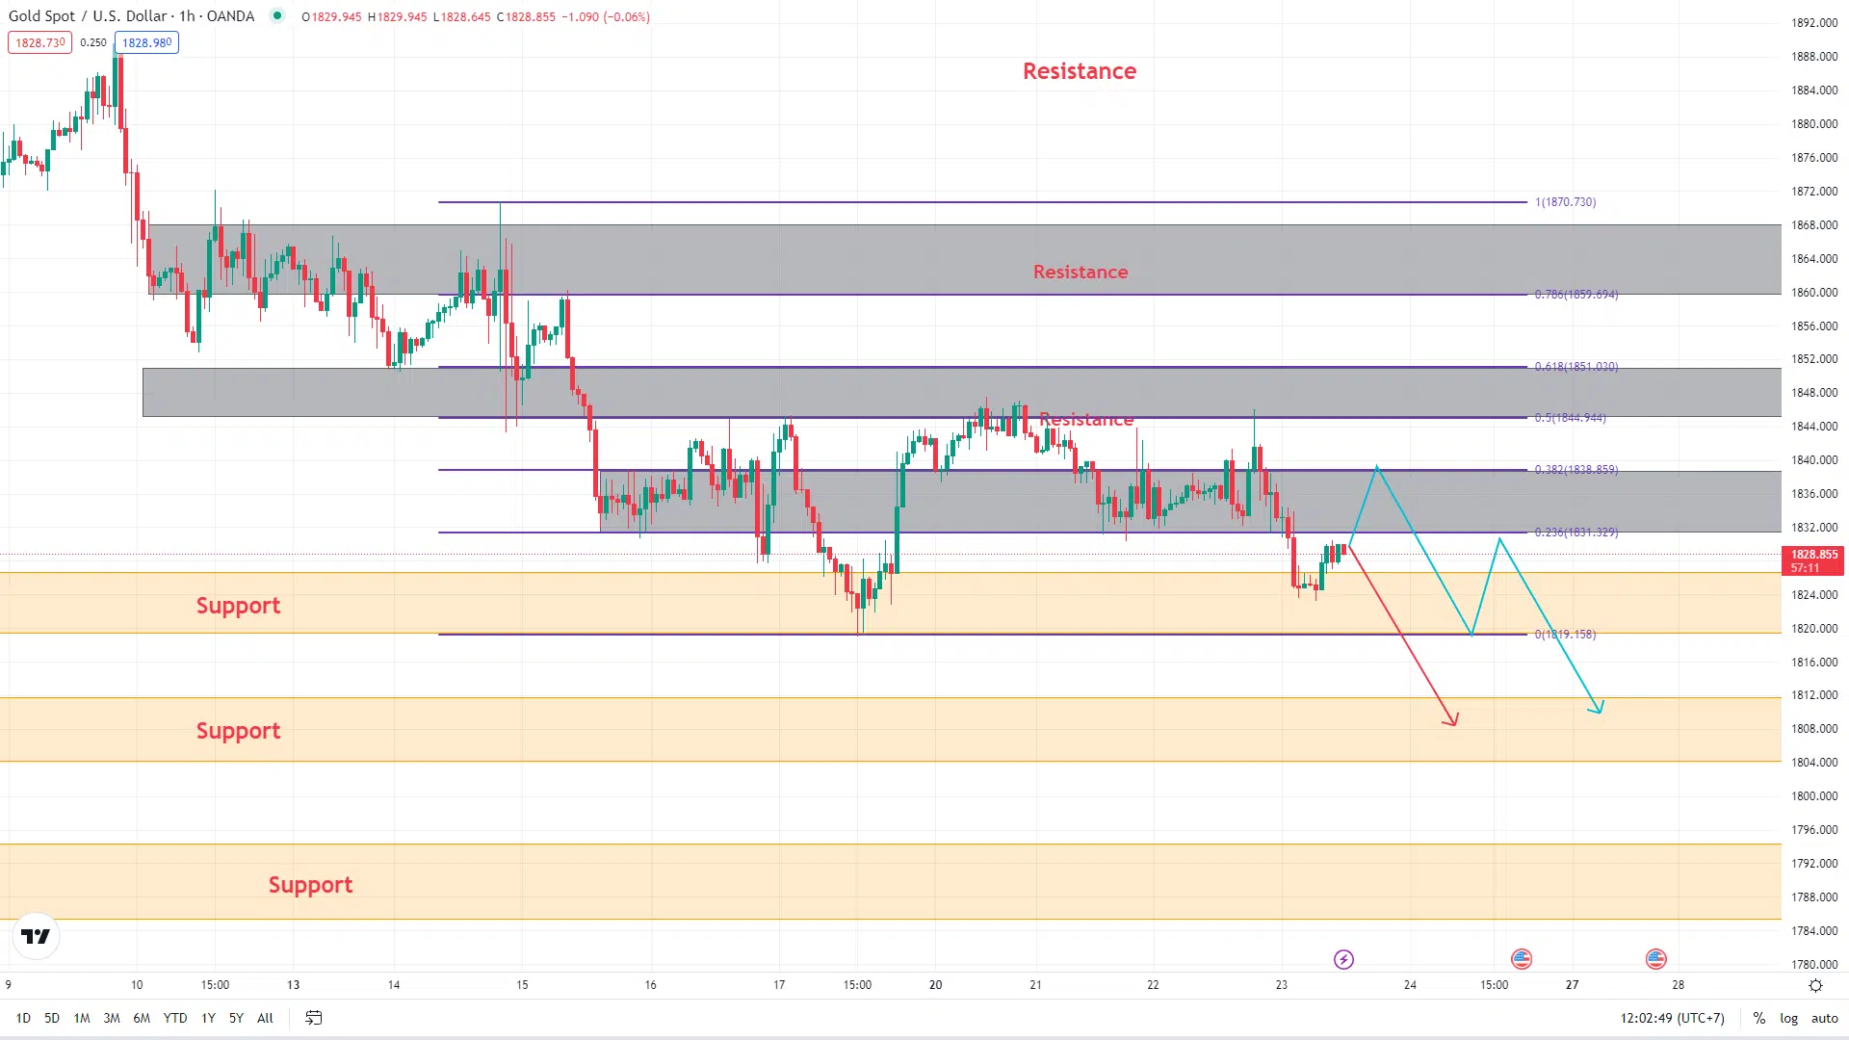Select Resistance label near 1844 level
1849x1040 pixels.
(1086, 420)
